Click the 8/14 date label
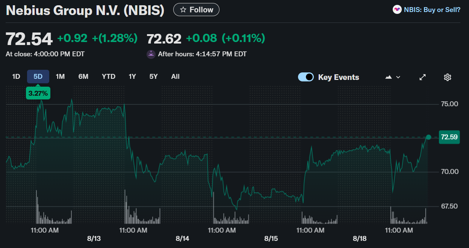 point(183,238)
